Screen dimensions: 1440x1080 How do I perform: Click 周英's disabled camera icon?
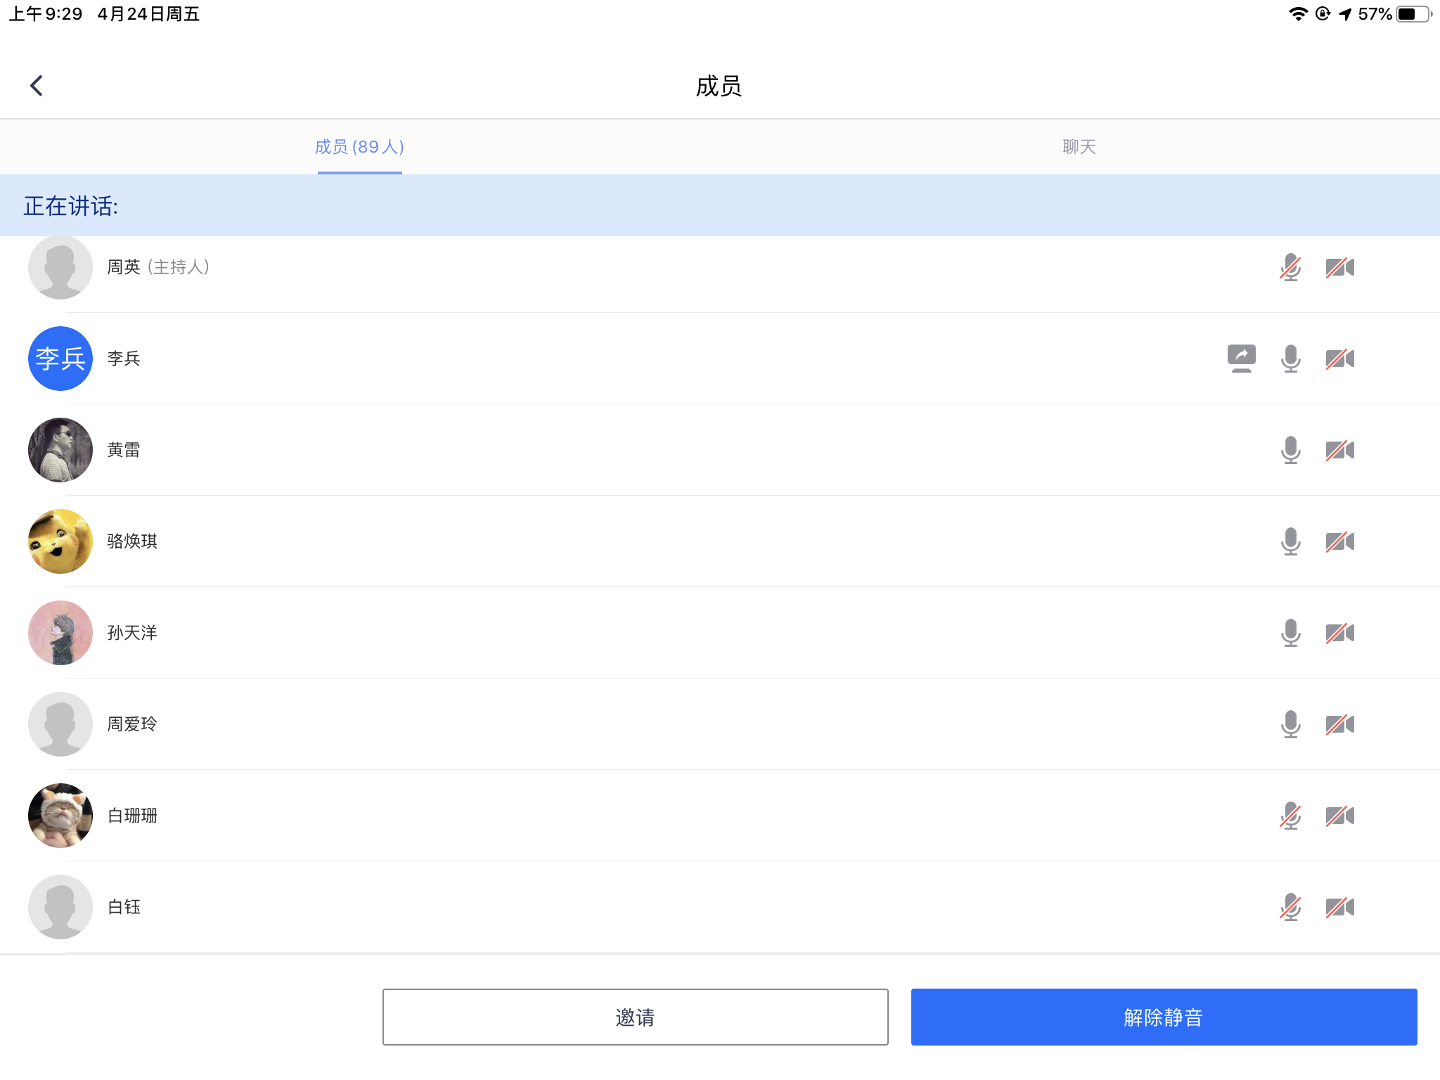pyautogui.click(x=1339, y=267)
